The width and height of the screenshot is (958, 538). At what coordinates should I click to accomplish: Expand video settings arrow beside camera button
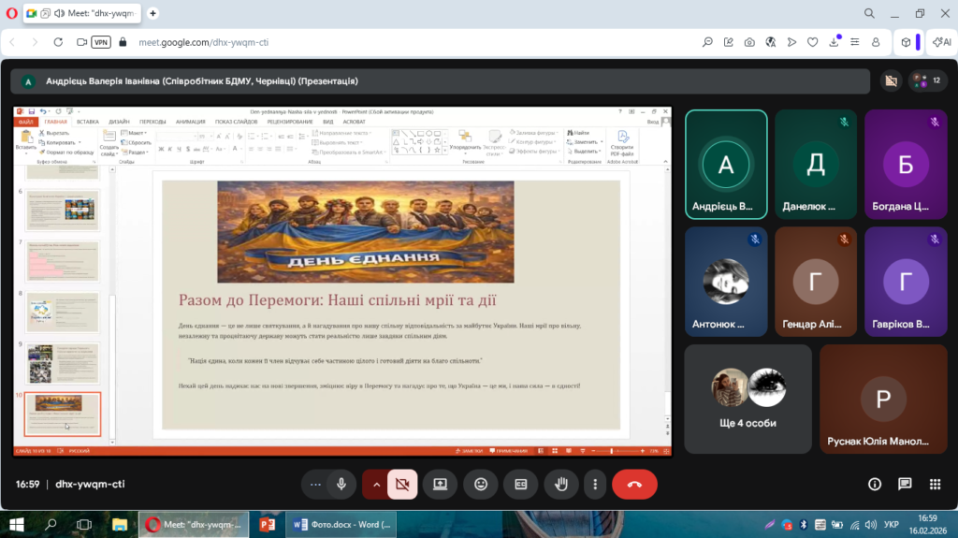click(x=376, y=484)
